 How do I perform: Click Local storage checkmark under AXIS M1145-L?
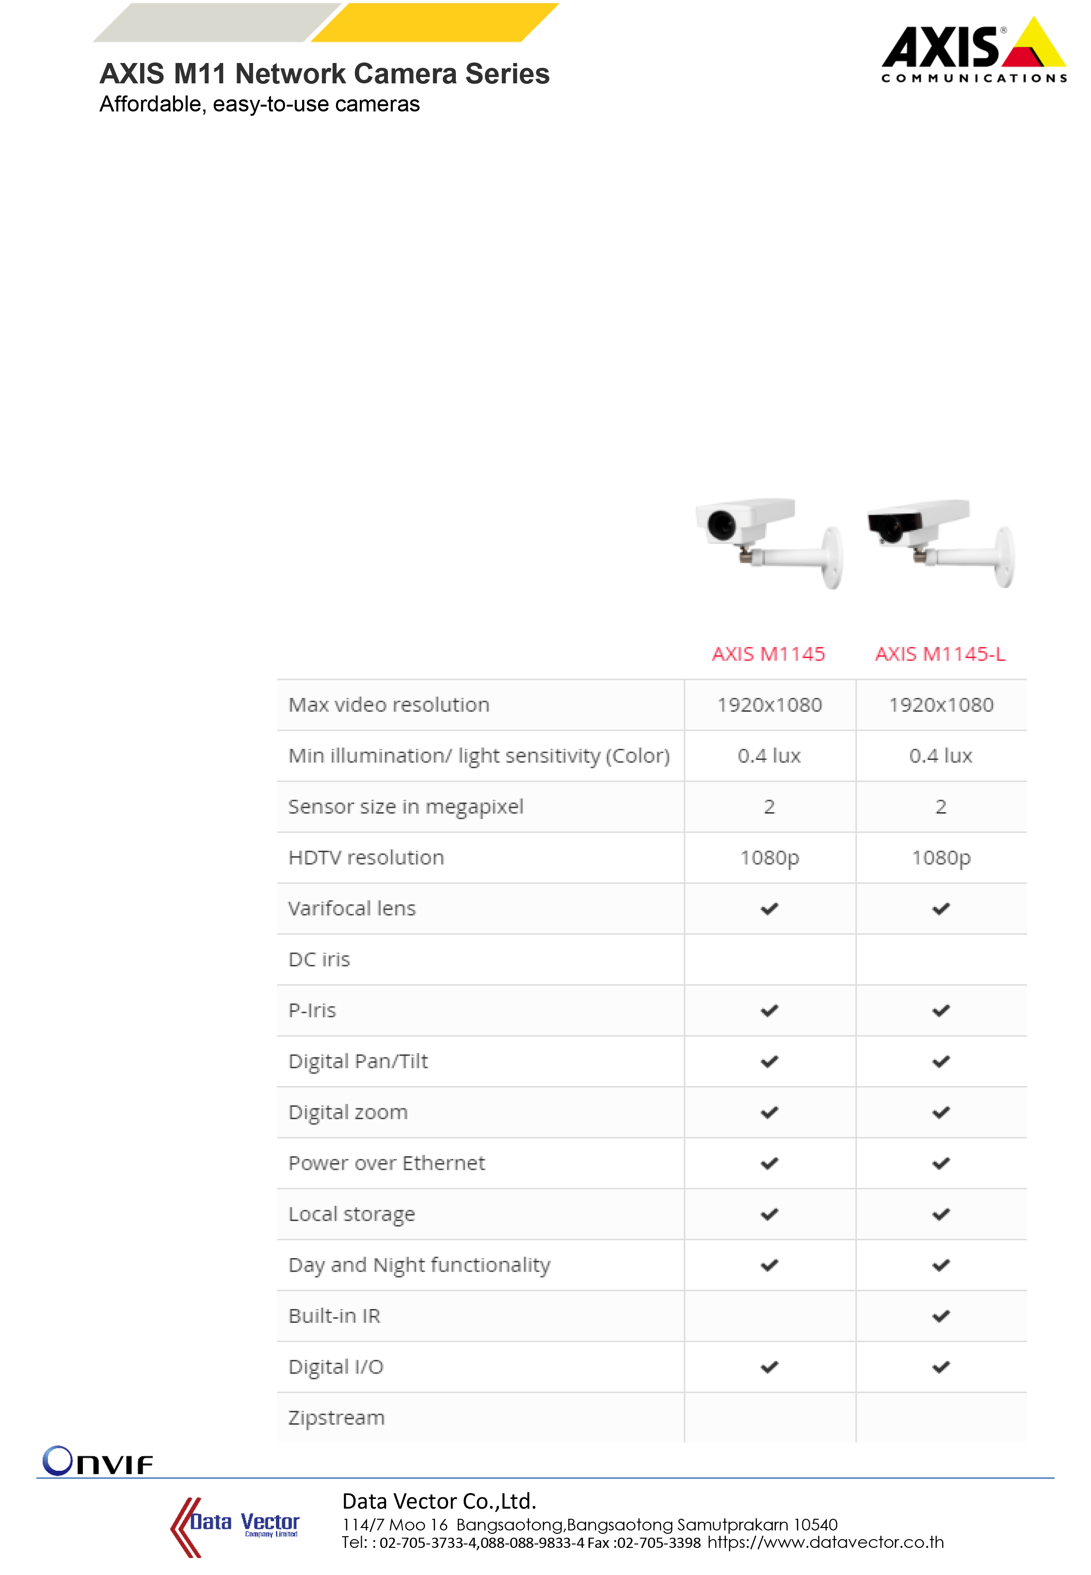941,1213
